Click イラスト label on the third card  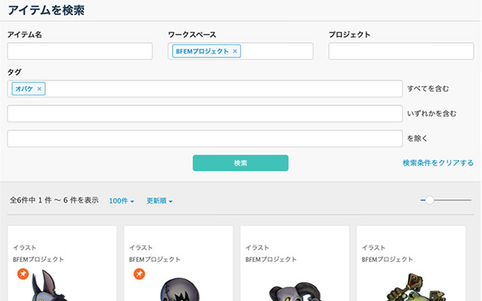257,248
